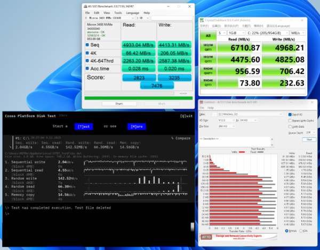
Task: Click the ATTO Disk Benchmark title bar icon
Action: [202, 102]
